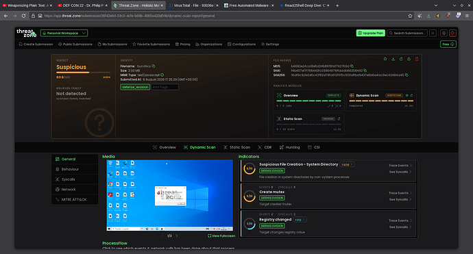
Task: Open Configurations in top navigation
Action: [x=241, y=45]
